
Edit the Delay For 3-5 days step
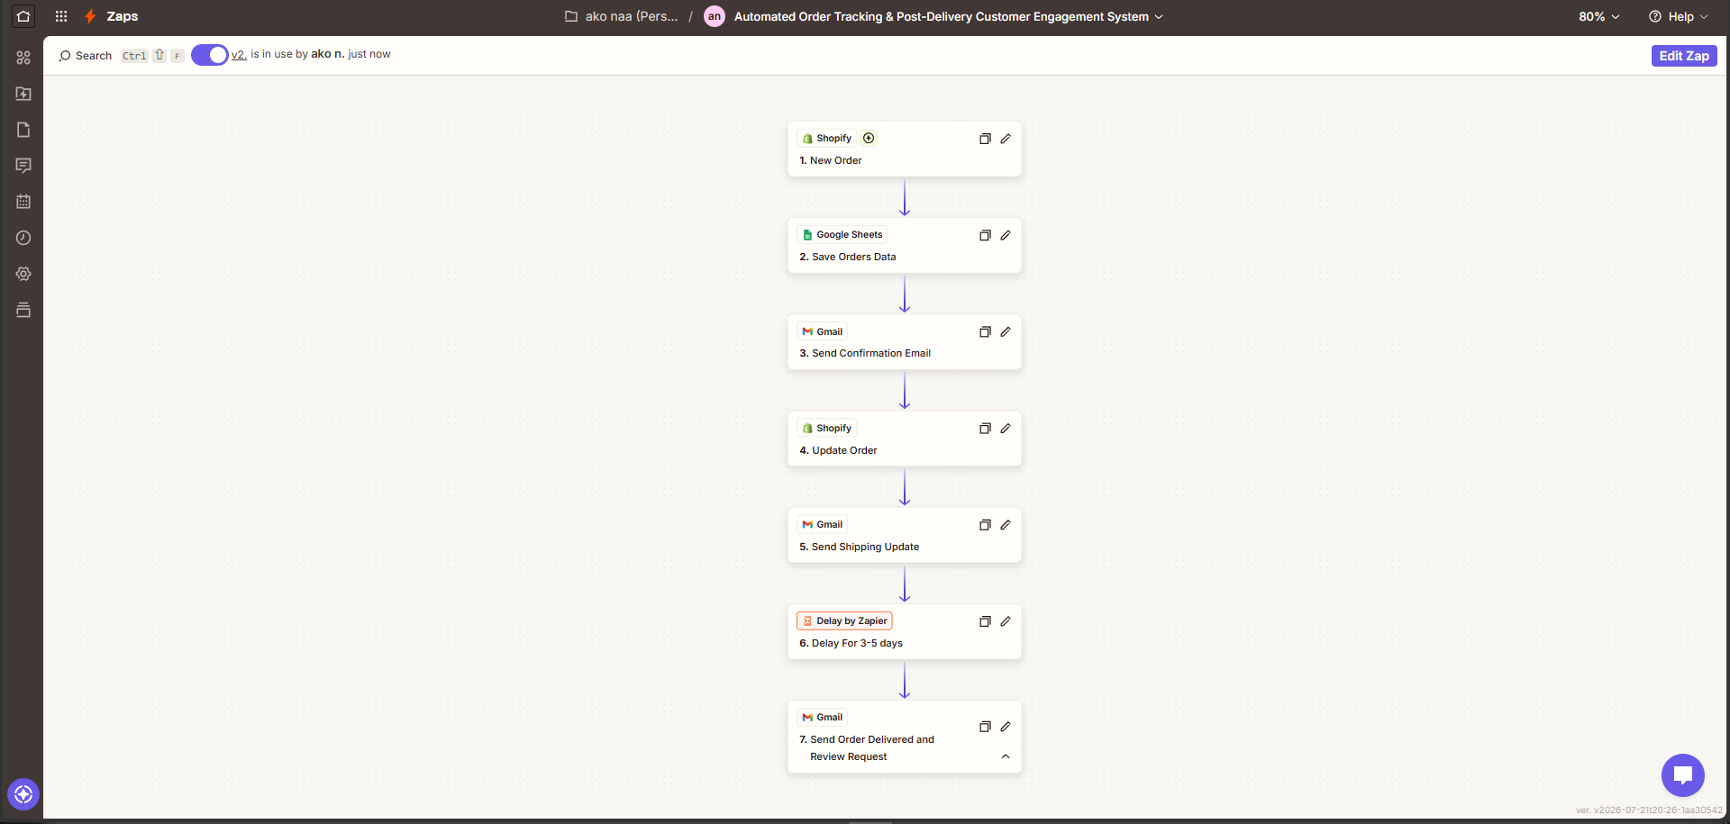[1006, 621]
